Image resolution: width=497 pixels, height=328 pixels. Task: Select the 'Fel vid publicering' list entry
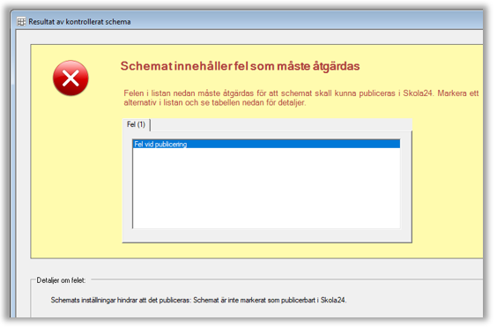266,144
